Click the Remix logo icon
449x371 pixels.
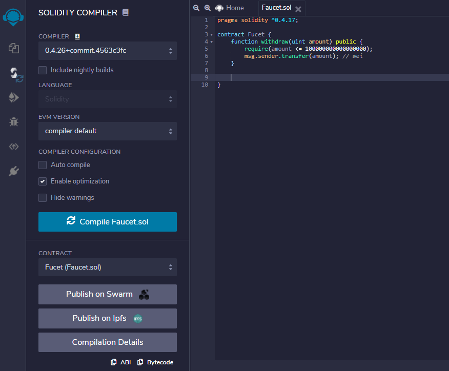[x=13, y=15]
